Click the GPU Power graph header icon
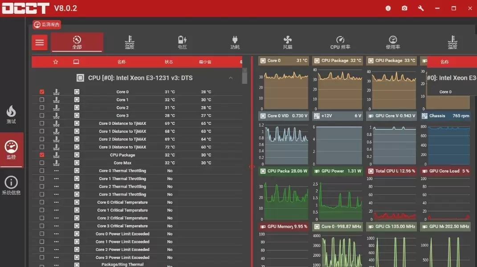The width and height of the screenshot is (477, 267). pyautogui.click(x=317, y=171)
